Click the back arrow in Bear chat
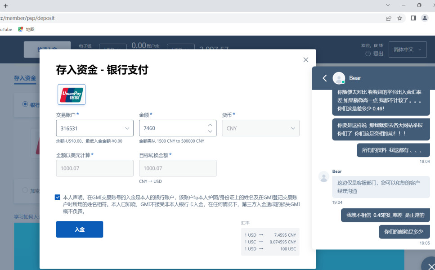This screenshot has height=270, width=435. (325, 78)
